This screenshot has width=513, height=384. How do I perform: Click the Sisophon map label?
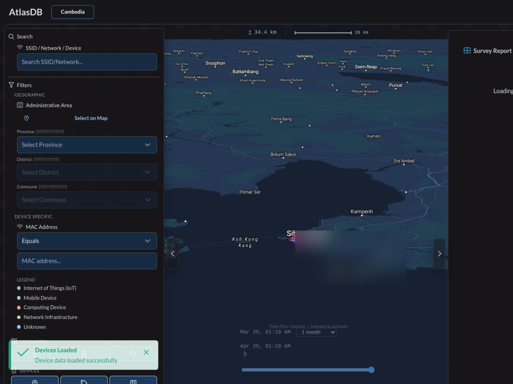pos(215,63)
